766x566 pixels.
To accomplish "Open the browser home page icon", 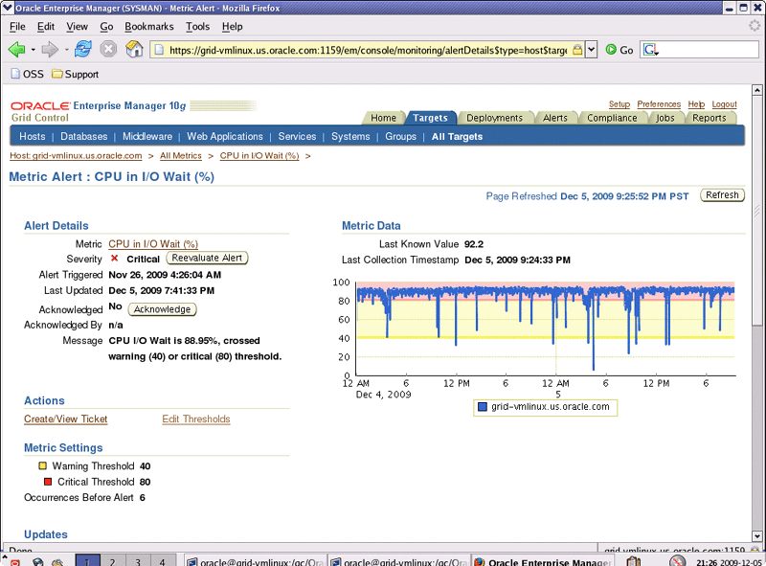I will [134, 49].
